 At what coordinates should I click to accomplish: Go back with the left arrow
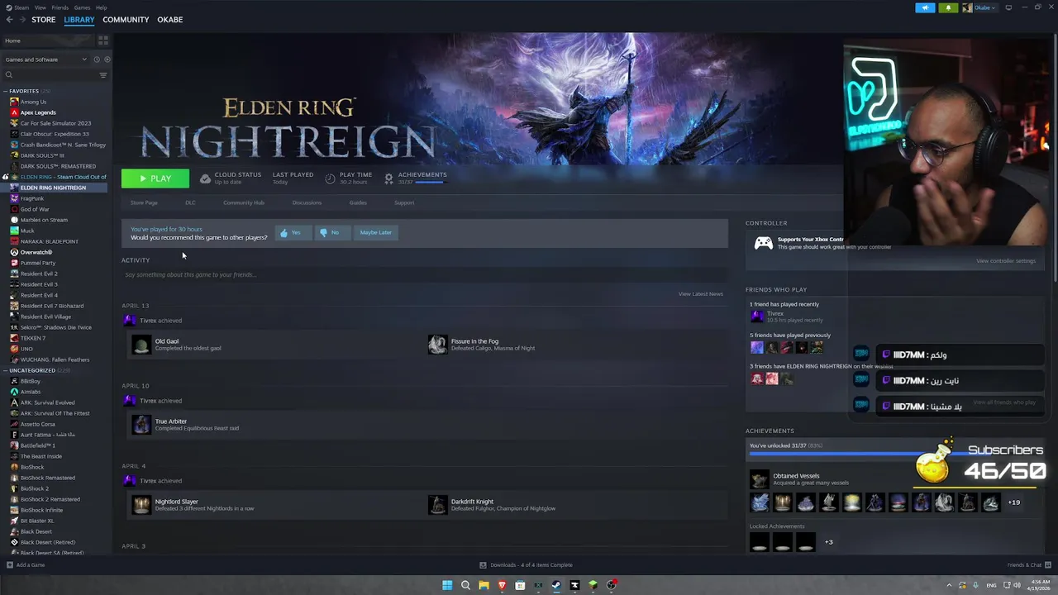click(10, 19)
